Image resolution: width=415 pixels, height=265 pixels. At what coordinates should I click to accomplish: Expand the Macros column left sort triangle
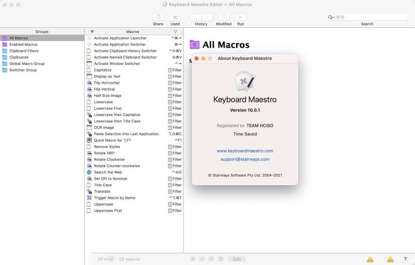pos(92,32)
